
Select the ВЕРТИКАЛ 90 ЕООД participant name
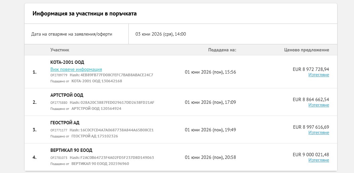point(71,150)
